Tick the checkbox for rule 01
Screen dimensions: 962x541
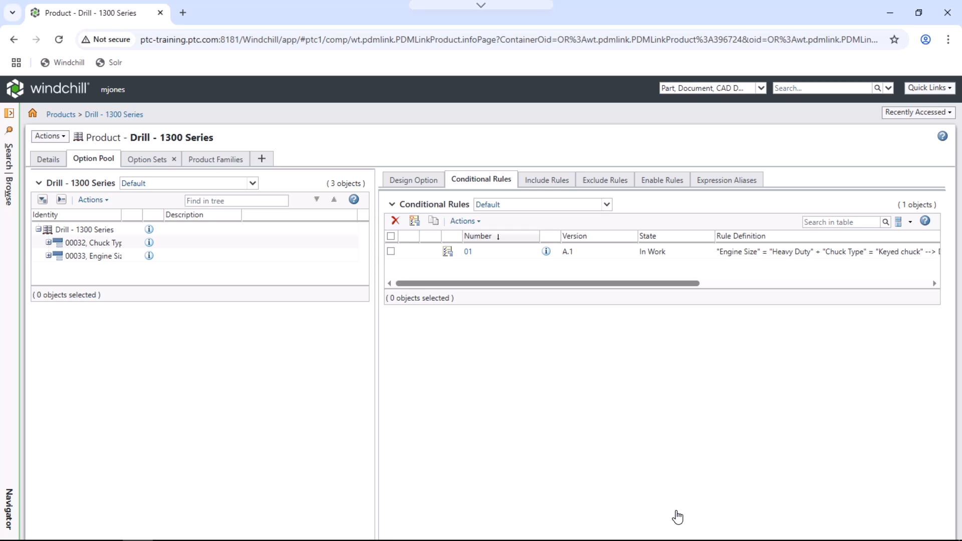click(x=391, y=251)
